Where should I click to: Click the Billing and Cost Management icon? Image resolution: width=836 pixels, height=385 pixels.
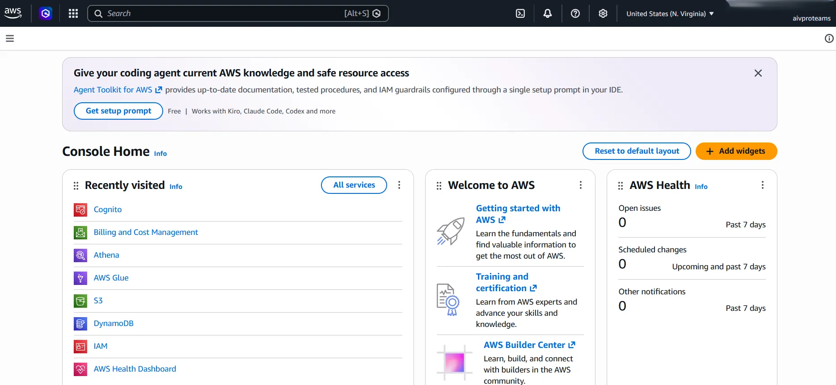[80, 232]
